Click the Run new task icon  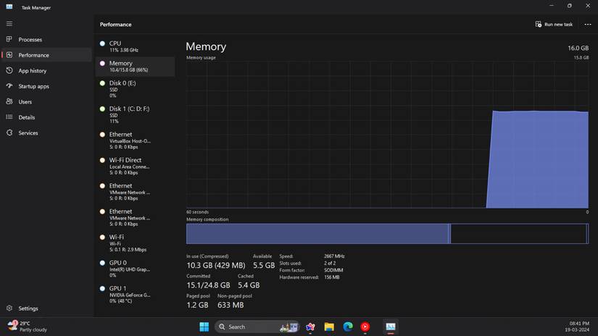pos(538,24)
